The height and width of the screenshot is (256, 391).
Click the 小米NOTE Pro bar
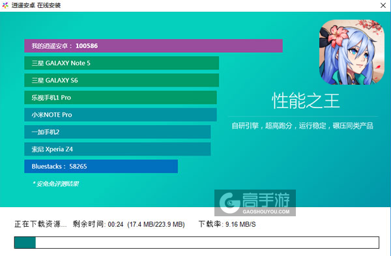coord(121,115)
